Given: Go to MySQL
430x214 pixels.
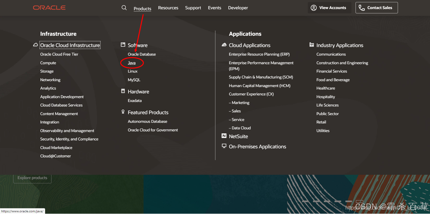Looking at the screenshot, I should coord(134,80).
